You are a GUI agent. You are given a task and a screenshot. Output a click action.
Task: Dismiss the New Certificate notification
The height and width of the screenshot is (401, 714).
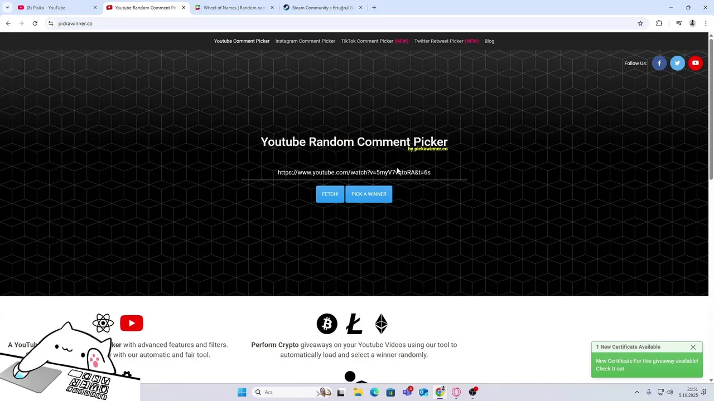coord(693,347)
